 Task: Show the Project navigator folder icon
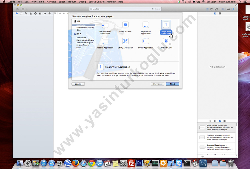pyautogui.click(x=17, y=14)
